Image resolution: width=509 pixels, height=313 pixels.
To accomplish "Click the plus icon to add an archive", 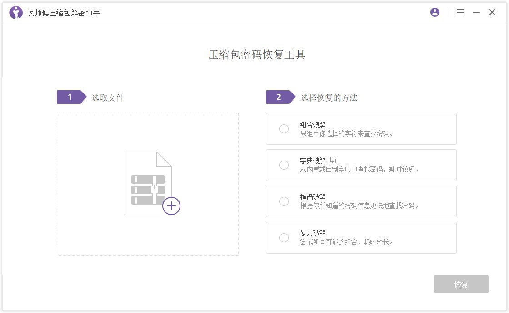I will (171, 205).
